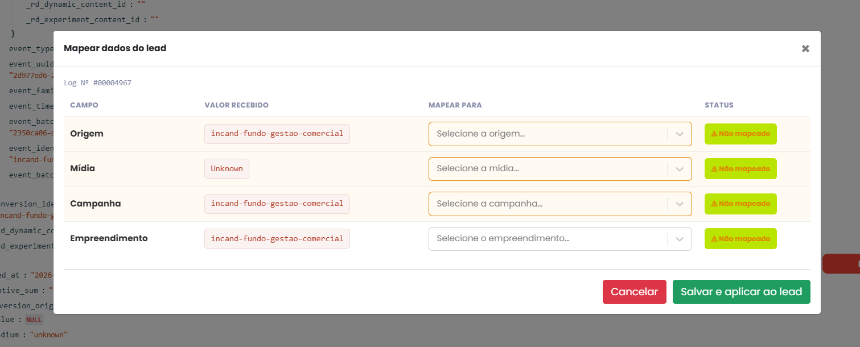860x347 pixels.
Task: Click _rd_experiment_content_id line in background log
Action: (92, 19)
